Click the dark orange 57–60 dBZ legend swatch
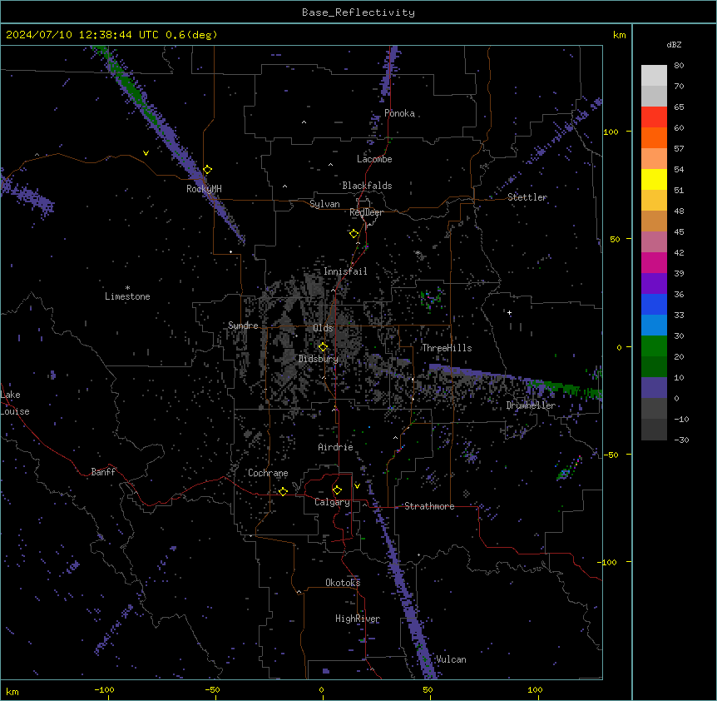Screen dimensions: 717x701 (x=654, y=137)
